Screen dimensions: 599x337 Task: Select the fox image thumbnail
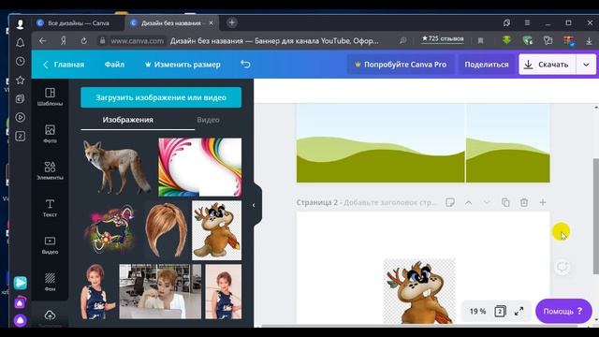[x=117, y=167]
